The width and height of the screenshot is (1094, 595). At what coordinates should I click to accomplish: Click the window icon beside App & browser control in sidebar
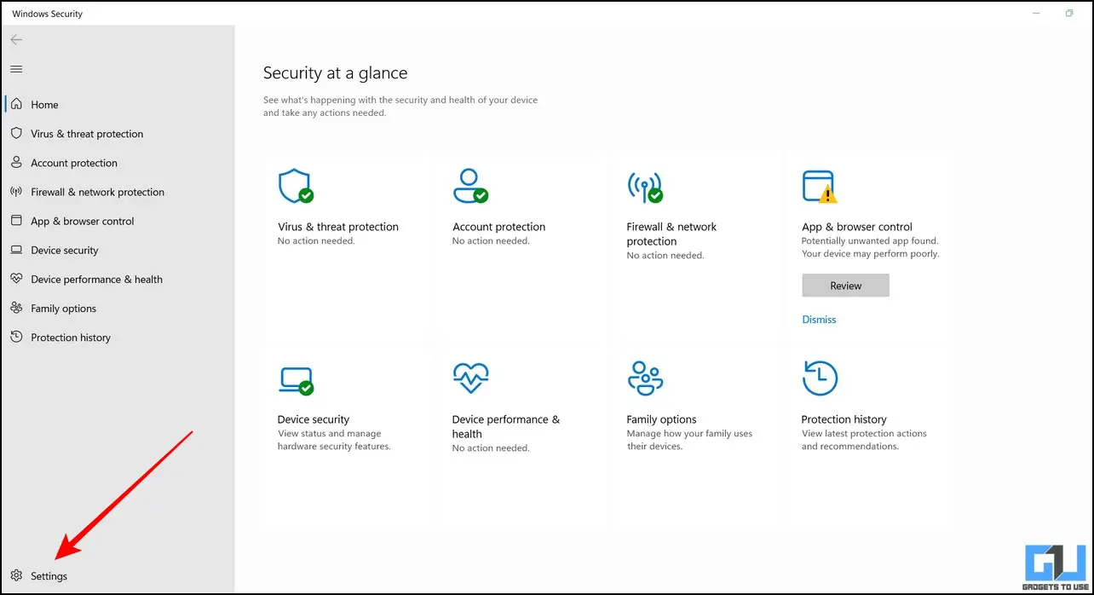point(16,221)
